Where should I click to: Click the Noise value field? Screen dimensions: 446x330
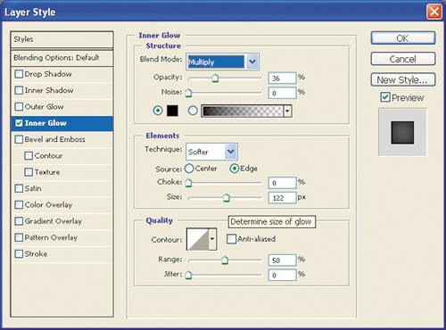pyautogui.click(x=282, y=93)
